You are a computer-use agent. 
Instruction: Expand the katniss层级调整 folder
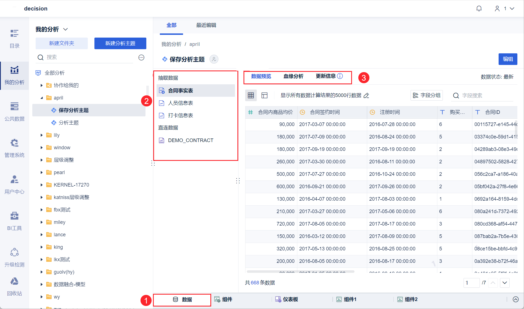41,197
